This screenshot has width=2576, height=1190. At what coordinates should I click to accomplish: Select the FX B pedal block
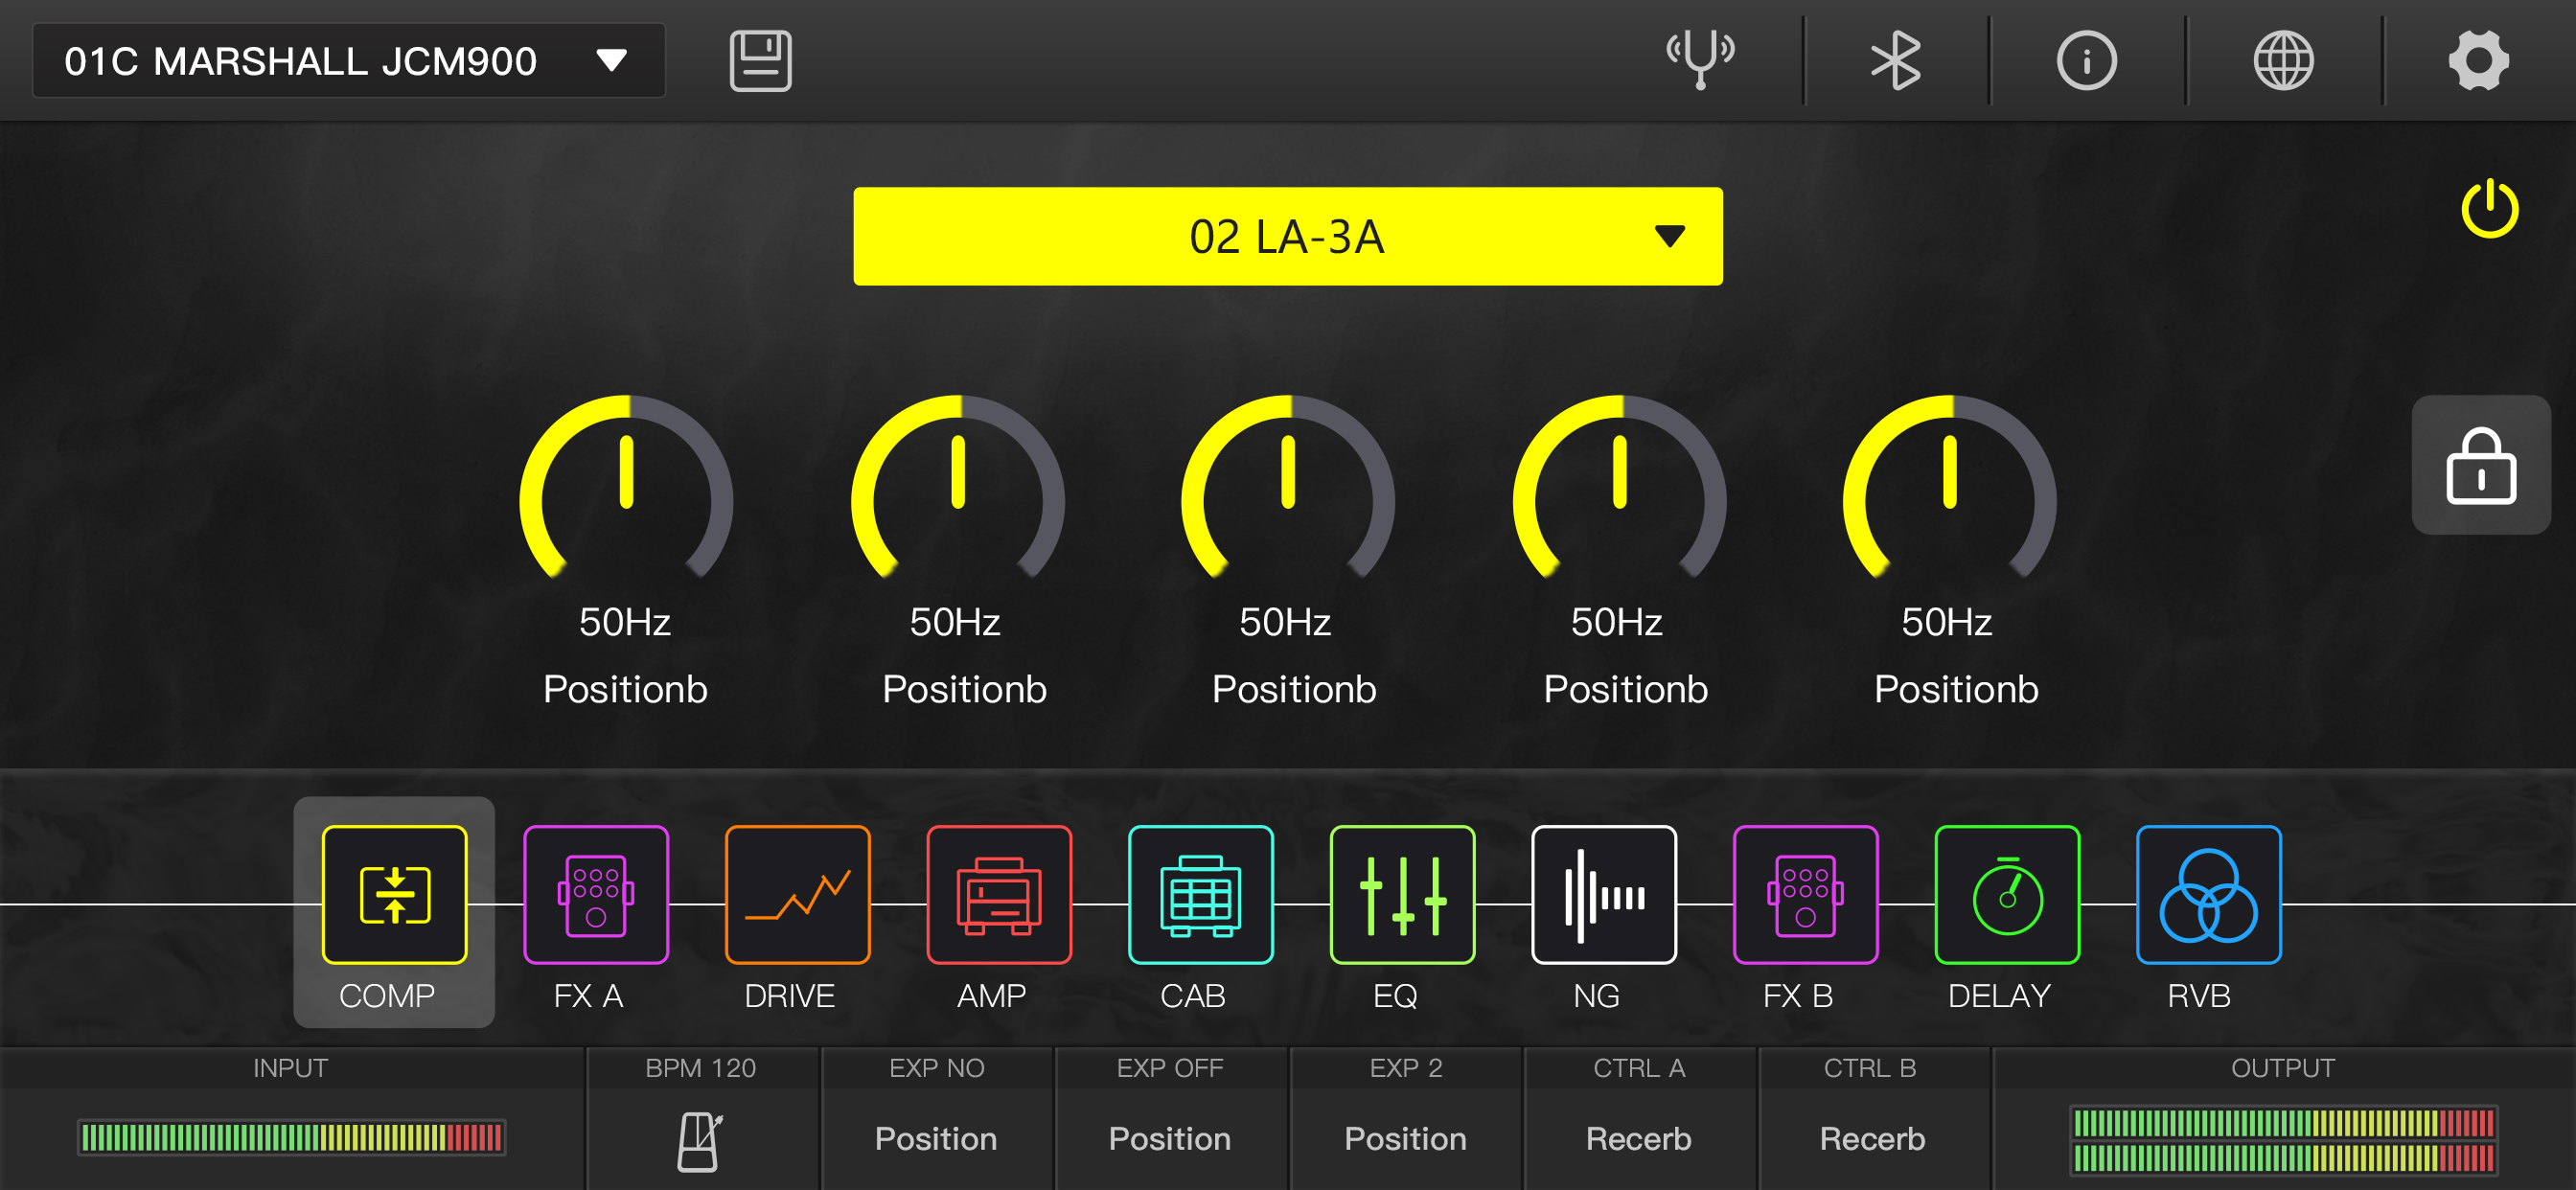pos(1805,895)
